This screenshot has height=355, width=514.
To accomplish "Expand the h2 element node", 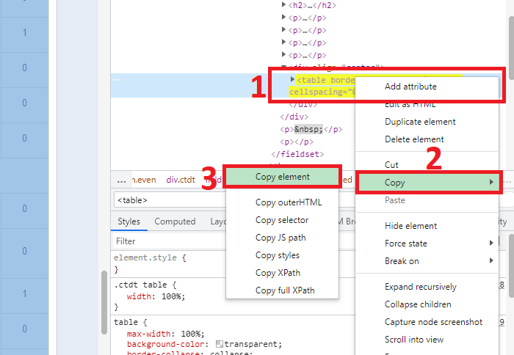I will pos(284,5).
